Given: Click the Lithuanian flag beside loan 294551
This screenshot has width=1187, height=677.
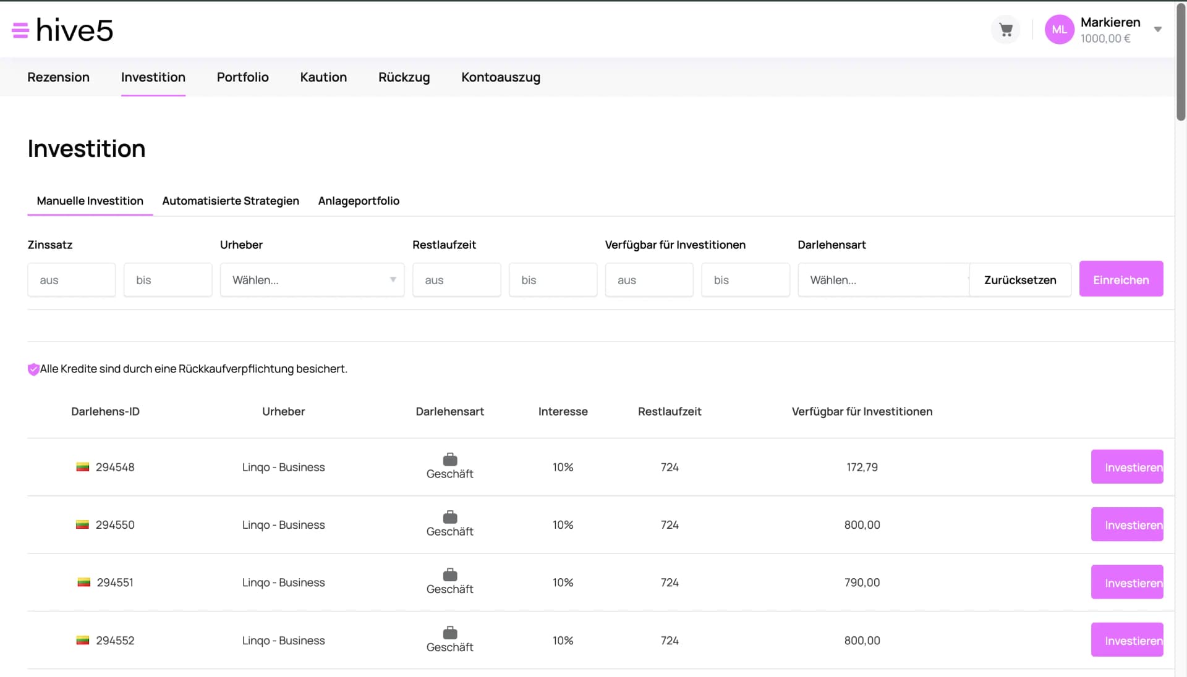Looking at the screenshot, I should pyautogui.click(x=83, y=582).
